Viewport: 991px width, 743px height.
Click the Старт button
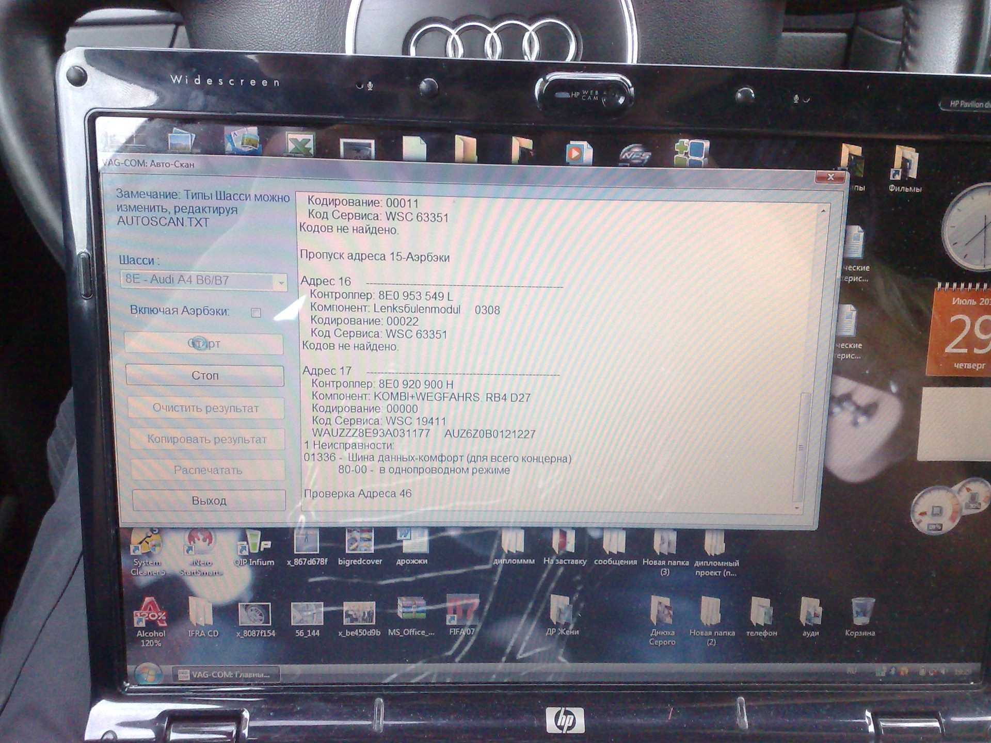click(204, 344)
